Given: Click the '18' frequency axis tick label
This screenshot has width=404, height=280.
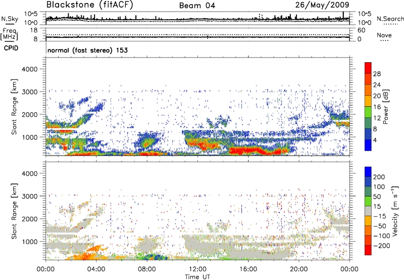Looking at the screenshot, I should pos(34,30).
